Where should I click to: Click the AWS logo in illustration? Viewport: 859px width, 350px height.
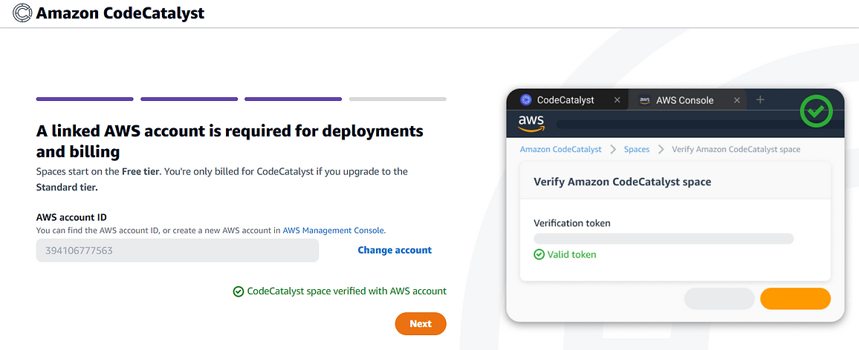click(x=531, y=123)
